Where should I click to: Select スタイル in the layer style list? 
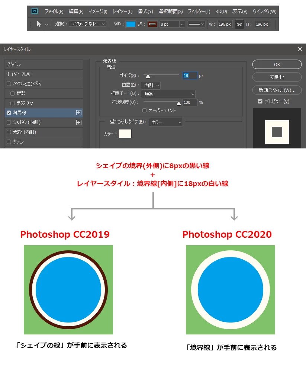click(44, 64)
